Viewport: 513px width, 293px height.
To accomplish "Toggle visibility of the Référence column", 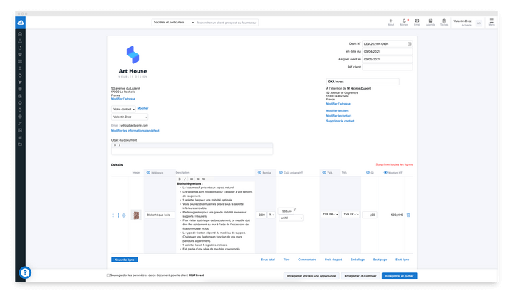I will click(x=148, y=173).
